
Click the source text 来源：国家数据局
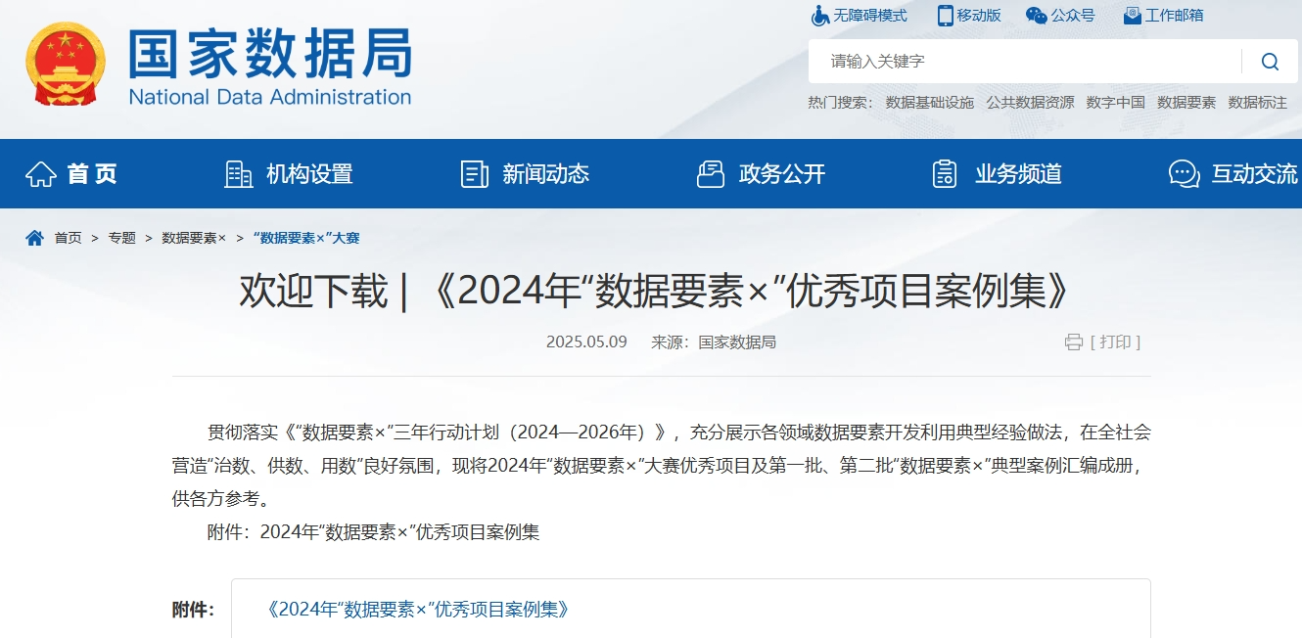pos(714,342)
